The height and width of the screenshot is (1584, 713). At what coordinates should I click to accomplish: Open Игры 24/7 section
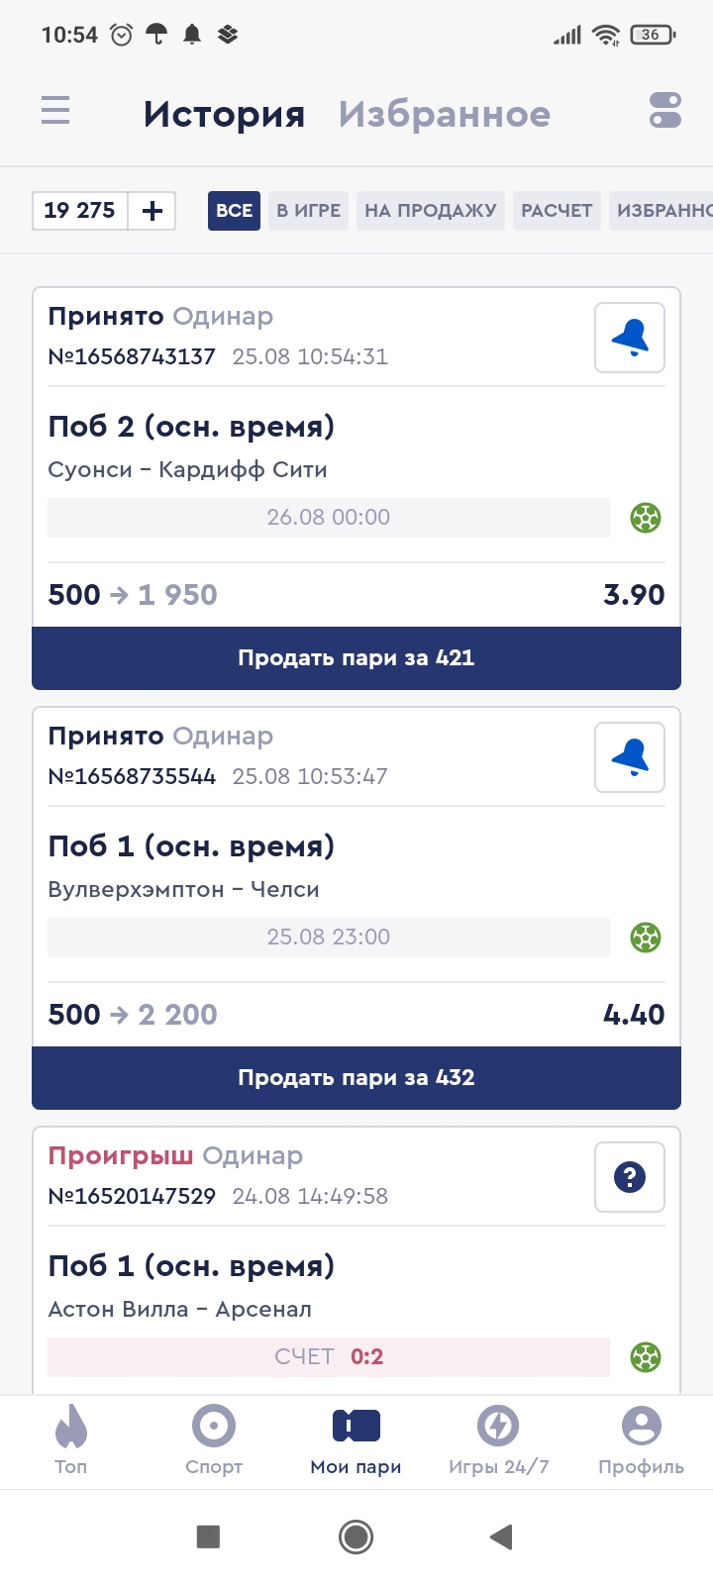[x=498, y=1440]
